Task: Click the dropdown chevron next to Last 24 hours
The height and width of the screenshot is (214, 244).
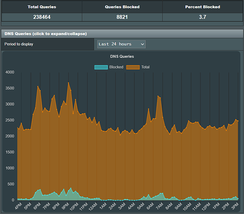Action: click(x=142, y=44)
